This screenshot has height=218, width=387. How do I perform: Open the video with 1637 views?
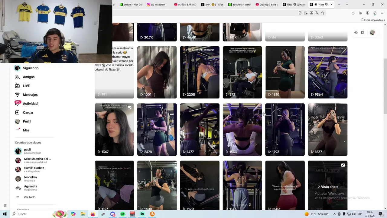[328, 130]
